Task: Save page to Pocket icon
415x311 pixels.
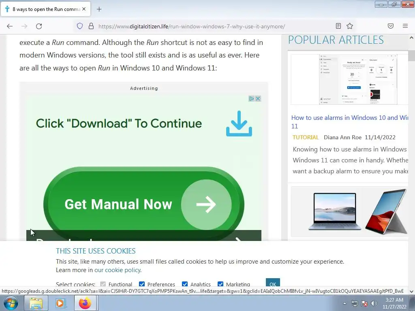Action: [391, 26]
